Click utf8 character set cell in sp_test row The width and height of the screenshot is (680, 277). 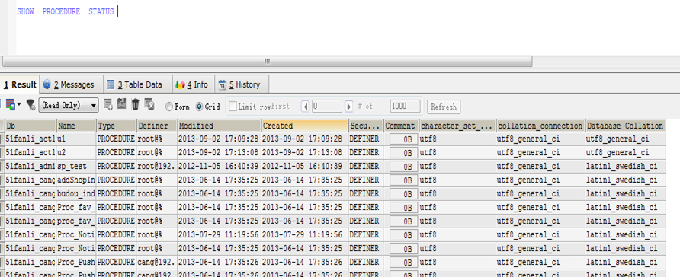coord(457,166)
